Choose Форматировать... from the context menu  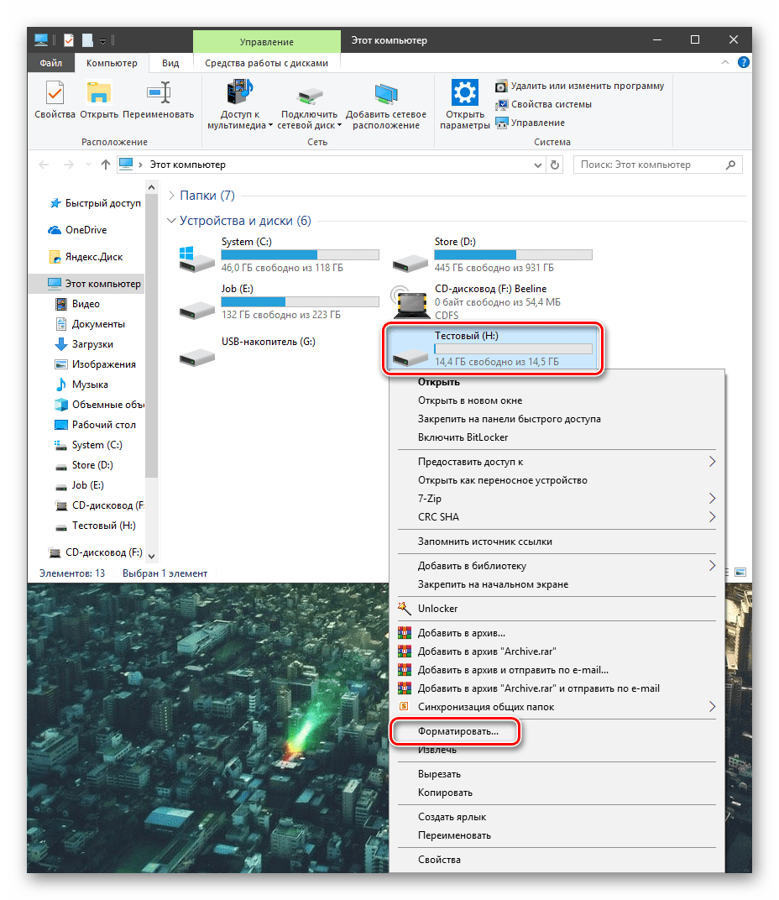coord(457,731)
